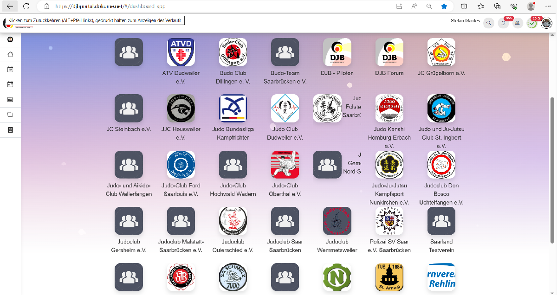Open the 20 % progress checkmark indicator

pyautogui.click(x=532, y=23)
